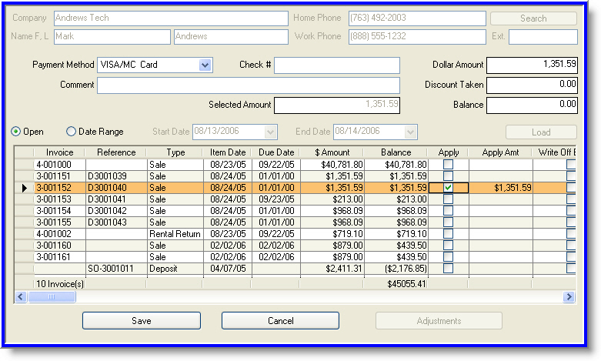The width and height of the screenshot is (601, 361).
Task: Check Write Off box for invoice 4-001000
Action: point(571,165)
